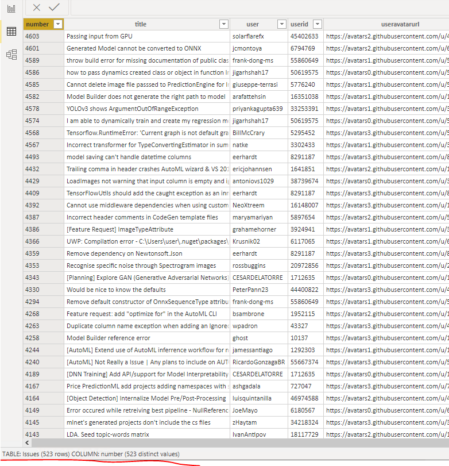Select 'YOLOv3 shows ArgumentOutOfRangeException' cell
The image size is (449, 466).
(146, 109)
